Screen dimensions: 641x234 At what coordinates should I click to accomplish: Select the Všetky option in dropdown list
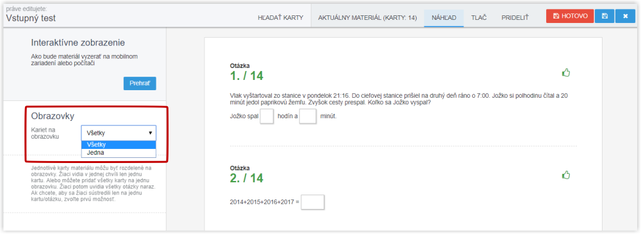click(119, 144)
